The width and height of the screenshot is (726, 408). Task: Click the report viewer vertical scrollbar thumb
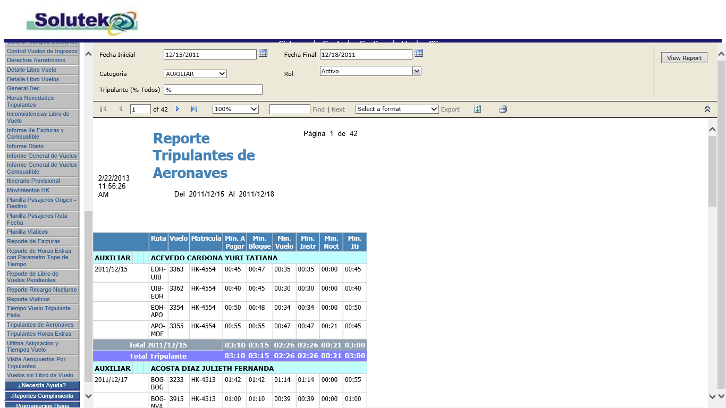point(712,170)
